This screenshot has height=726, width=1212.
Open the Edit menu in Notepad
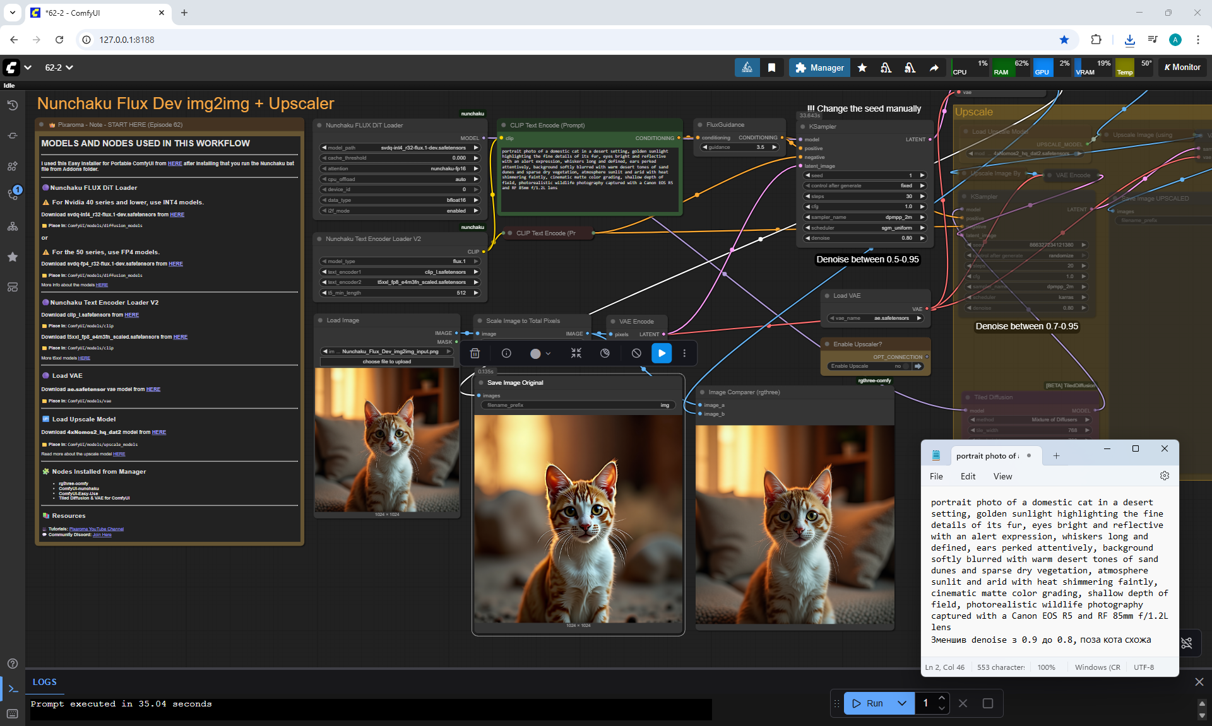(x=968, y=476)
